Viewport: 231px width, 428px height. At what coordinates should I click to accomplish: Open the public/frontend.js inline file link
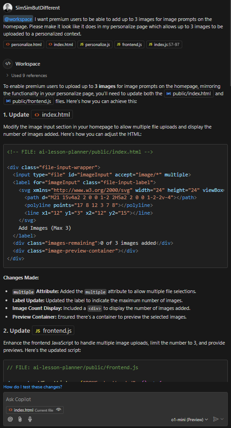[x=29, y=101]
